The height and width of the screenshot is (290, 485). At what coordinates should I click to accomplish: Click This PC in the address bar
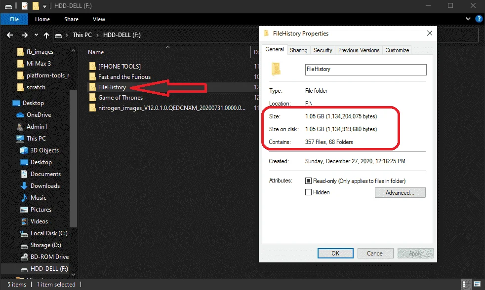(x=82, y=35)
